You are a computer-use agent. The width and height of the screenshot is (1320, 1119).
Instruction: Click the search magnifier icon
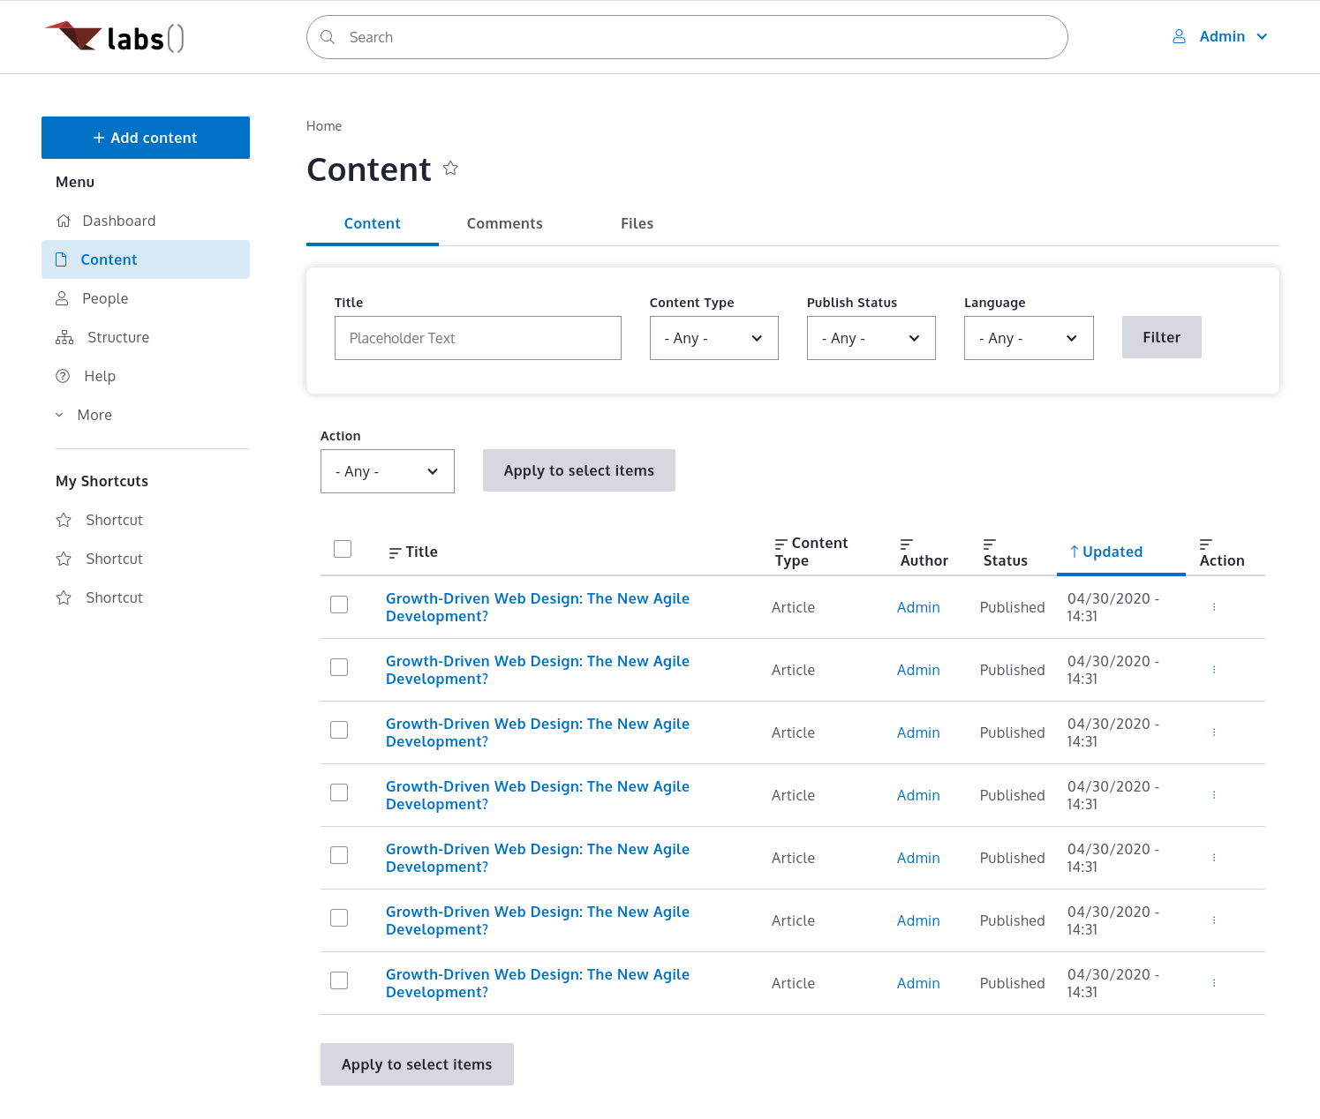tap(328, 37)
